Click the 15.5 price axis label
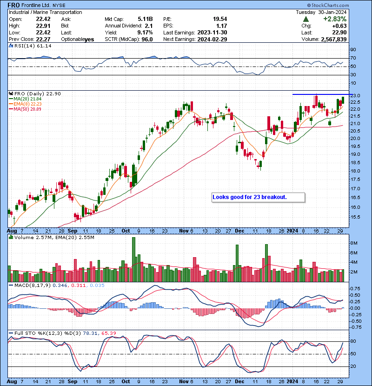 tap(356, 217)
